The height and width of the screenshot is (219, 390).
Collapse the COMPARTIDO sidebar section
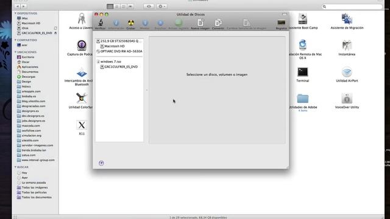click(x=15, y=40)
